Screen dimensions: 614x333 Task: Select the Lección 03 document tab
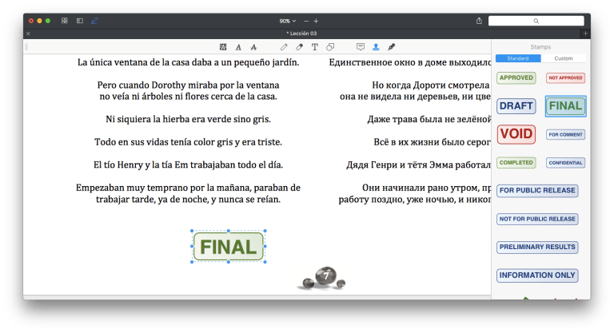(301, 34)
